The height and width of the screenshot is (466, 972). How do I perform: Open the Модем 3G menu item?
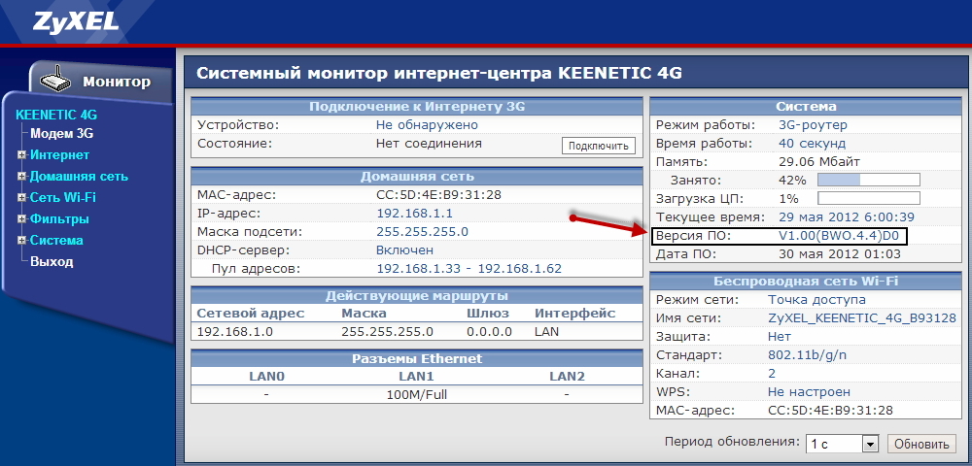pos(61,134)
